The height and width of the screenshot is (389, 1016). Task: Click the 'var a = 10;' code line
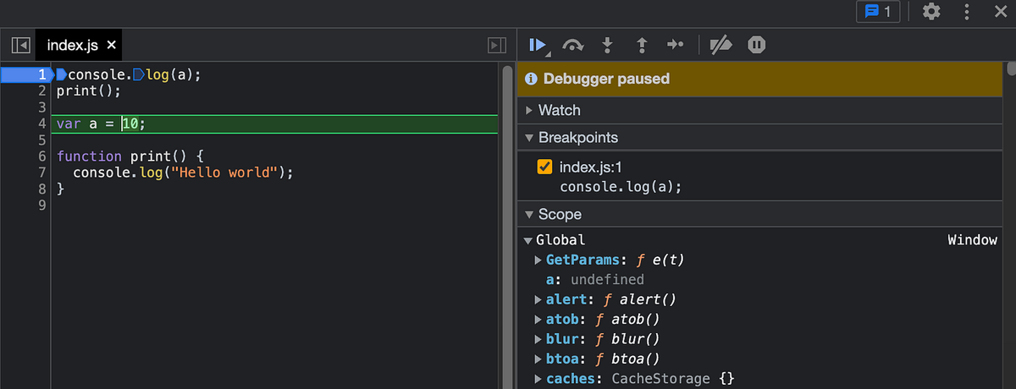[102, 124]
